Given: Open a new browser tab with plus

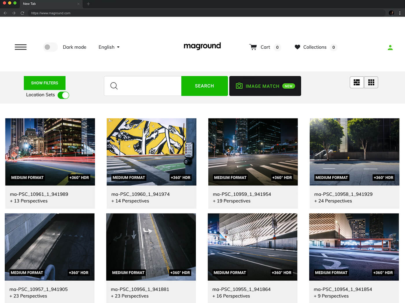Looking at the screenshot, I should click(88, 4).
